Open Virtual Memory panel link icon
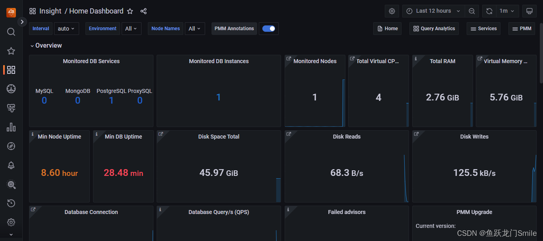 [479, 59]
